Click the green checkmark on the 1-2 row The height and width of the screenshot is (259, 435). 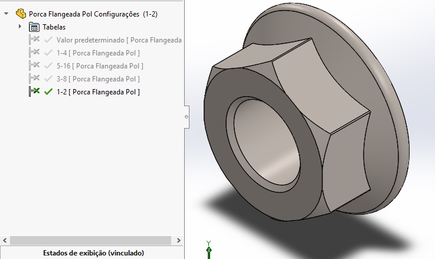tap(48, 91)
